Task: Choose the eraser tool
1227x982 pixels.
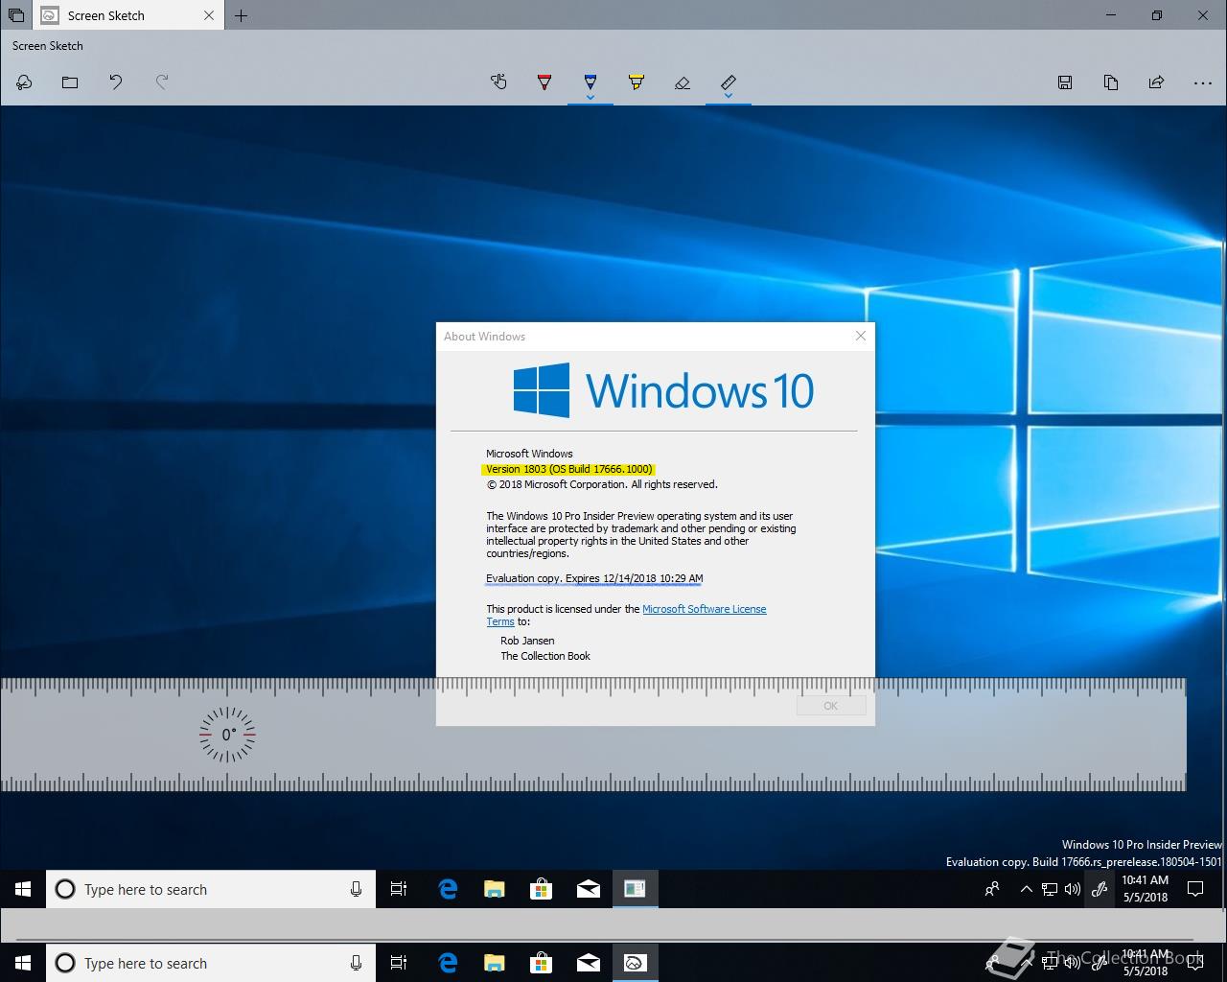Action: 683,82
